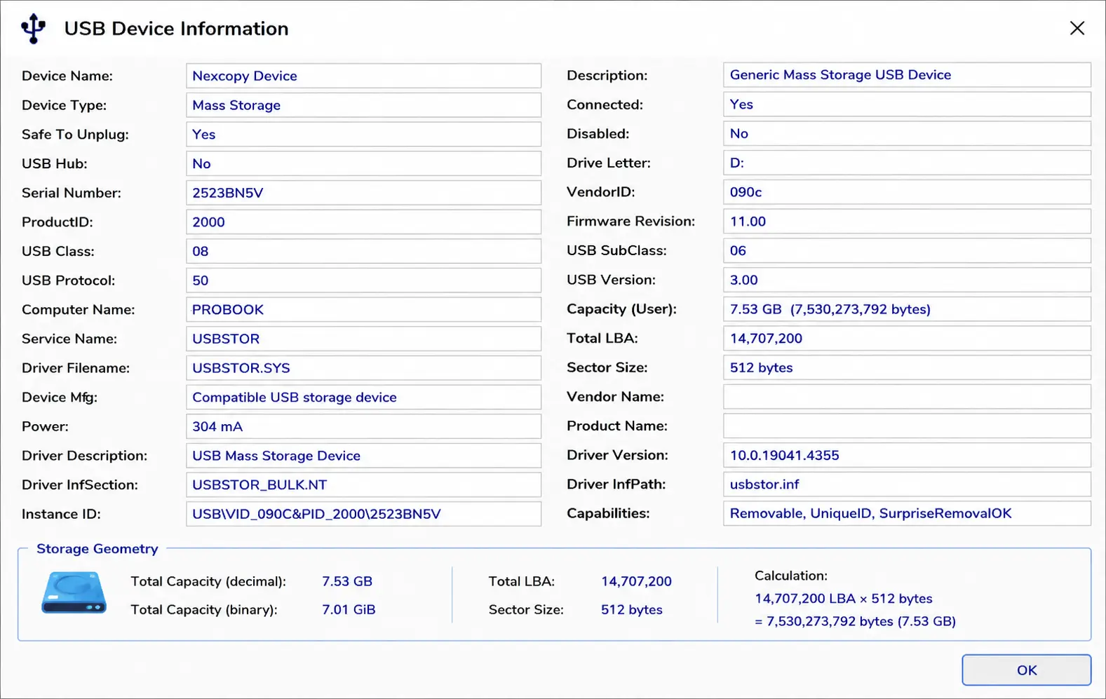1106x699 pixels.
Task: Click the Driver InfSection field USBSTOR_BULK.NT
Action: tap(363, 484)
